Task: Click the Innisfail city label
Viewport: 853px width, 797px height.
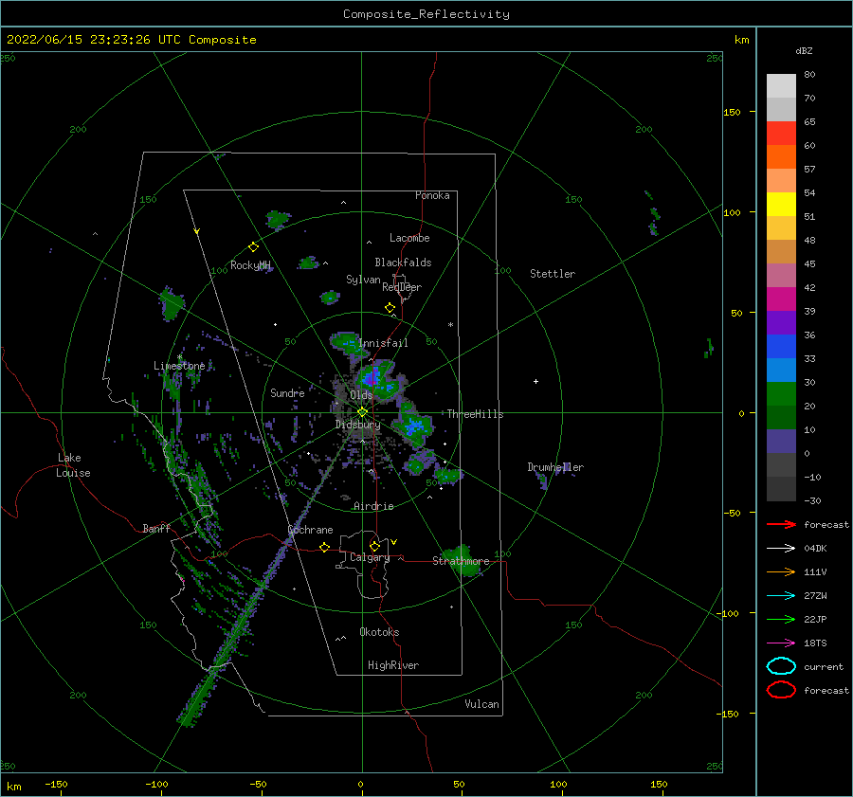Action: point(383,343)
